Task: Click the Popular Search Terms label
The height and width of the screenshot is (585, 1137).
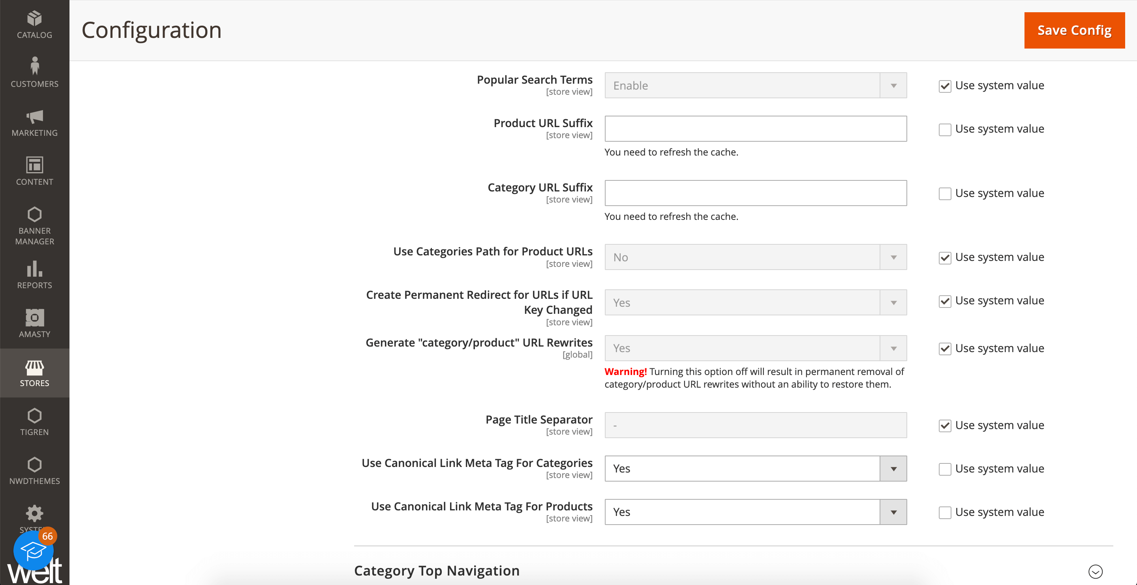Action: 535,80
